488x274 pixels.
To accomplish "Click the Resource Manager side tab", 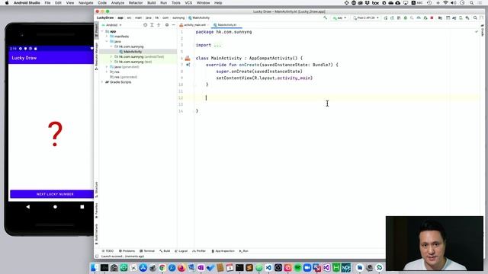I will tap(97, 56).
